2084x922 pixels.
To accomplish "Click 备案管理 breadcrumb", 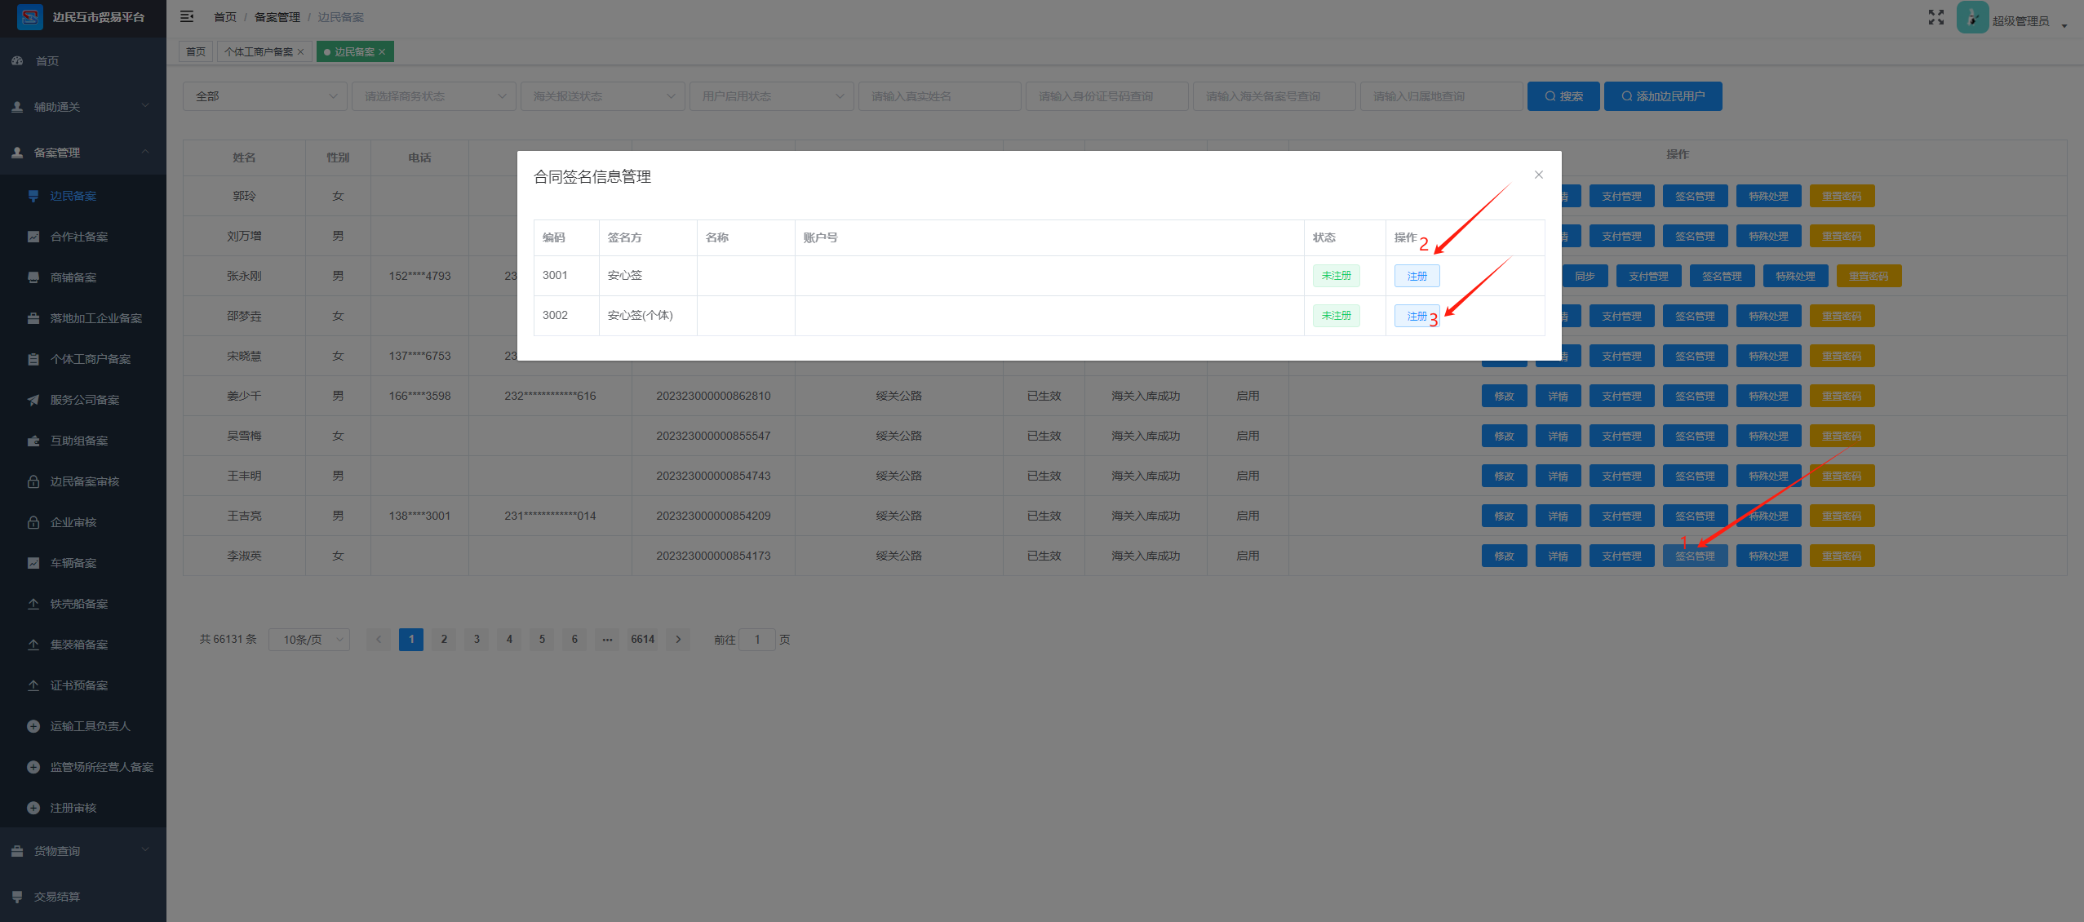I will (x=277, y=17).
